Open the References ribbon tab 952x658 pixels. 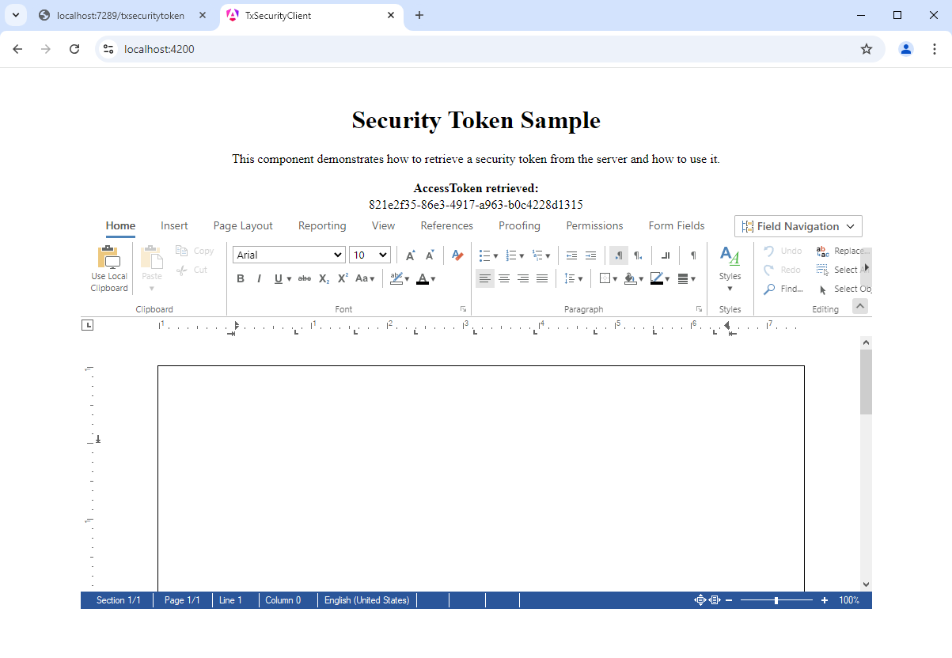[x=447, y=225]
